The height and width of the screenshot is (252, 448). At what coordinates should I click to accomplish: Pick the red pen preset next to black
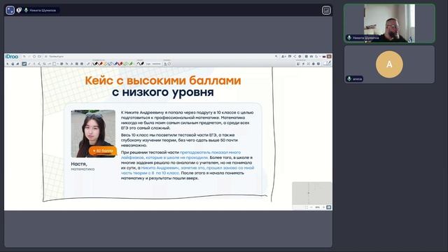[x=100, y=64]
